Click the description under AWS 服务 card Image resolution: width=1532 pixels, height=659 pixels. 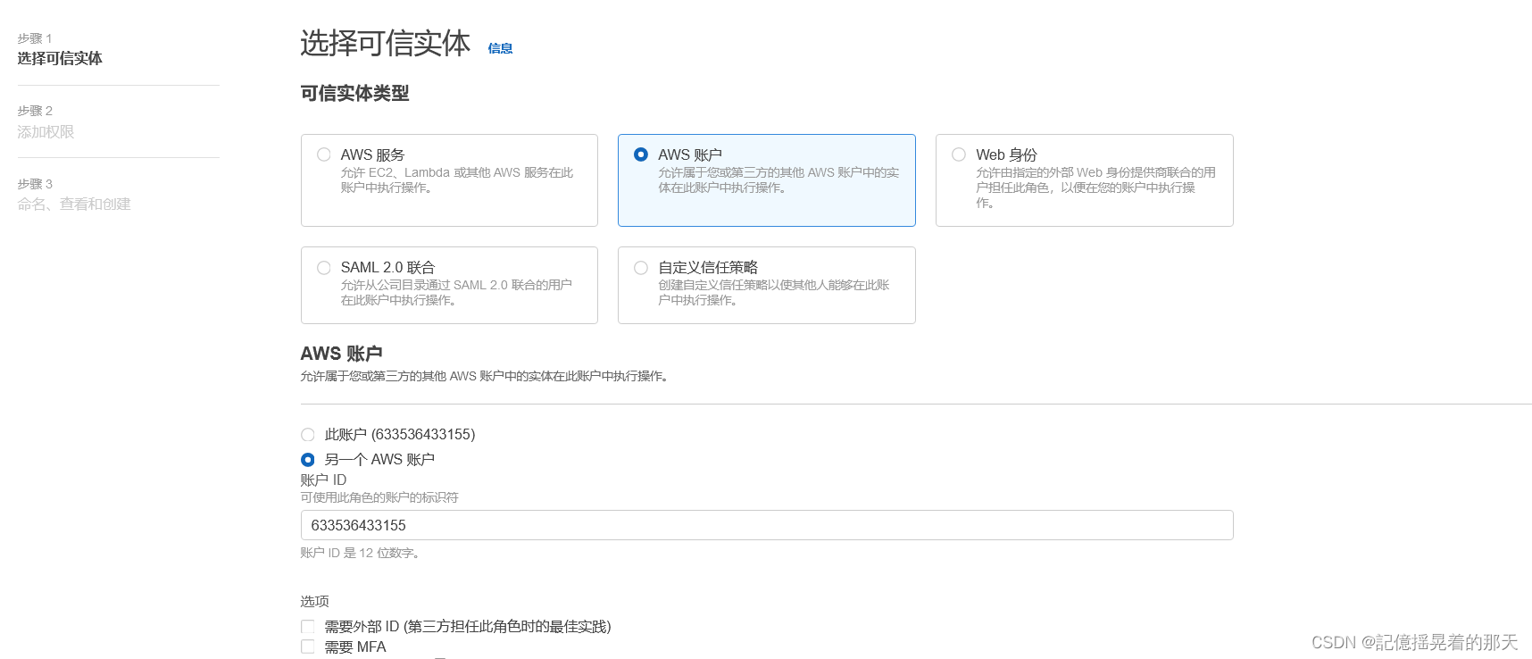click(457, 180)
